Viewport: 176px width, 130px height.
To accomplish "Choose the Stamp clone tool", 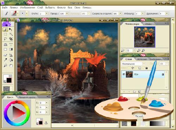I will pos(11,55).
